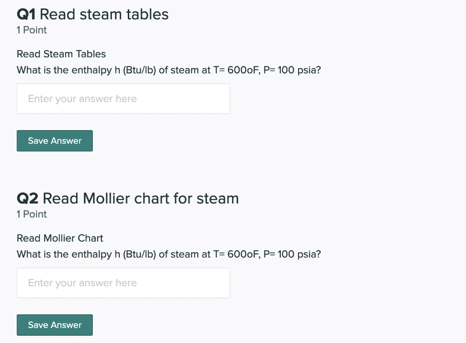Click the Q2 enthalpy question text
Image resolution: width=466 pixels, height=343 pixels.
tap(168, 254)
